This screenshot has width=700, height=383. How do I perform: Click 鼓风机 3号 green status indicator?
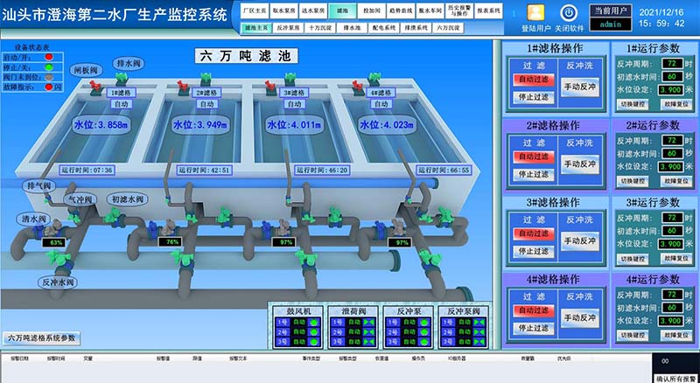click(x=314, y=342)
